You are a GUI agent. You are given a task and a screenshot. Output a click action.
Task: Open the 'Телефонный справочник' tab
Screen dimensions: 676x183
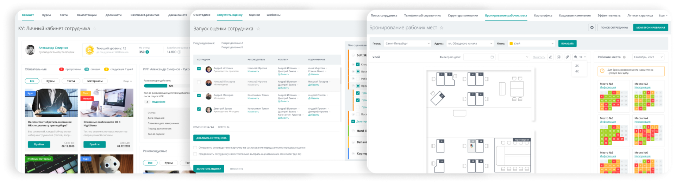coord(422,15)
